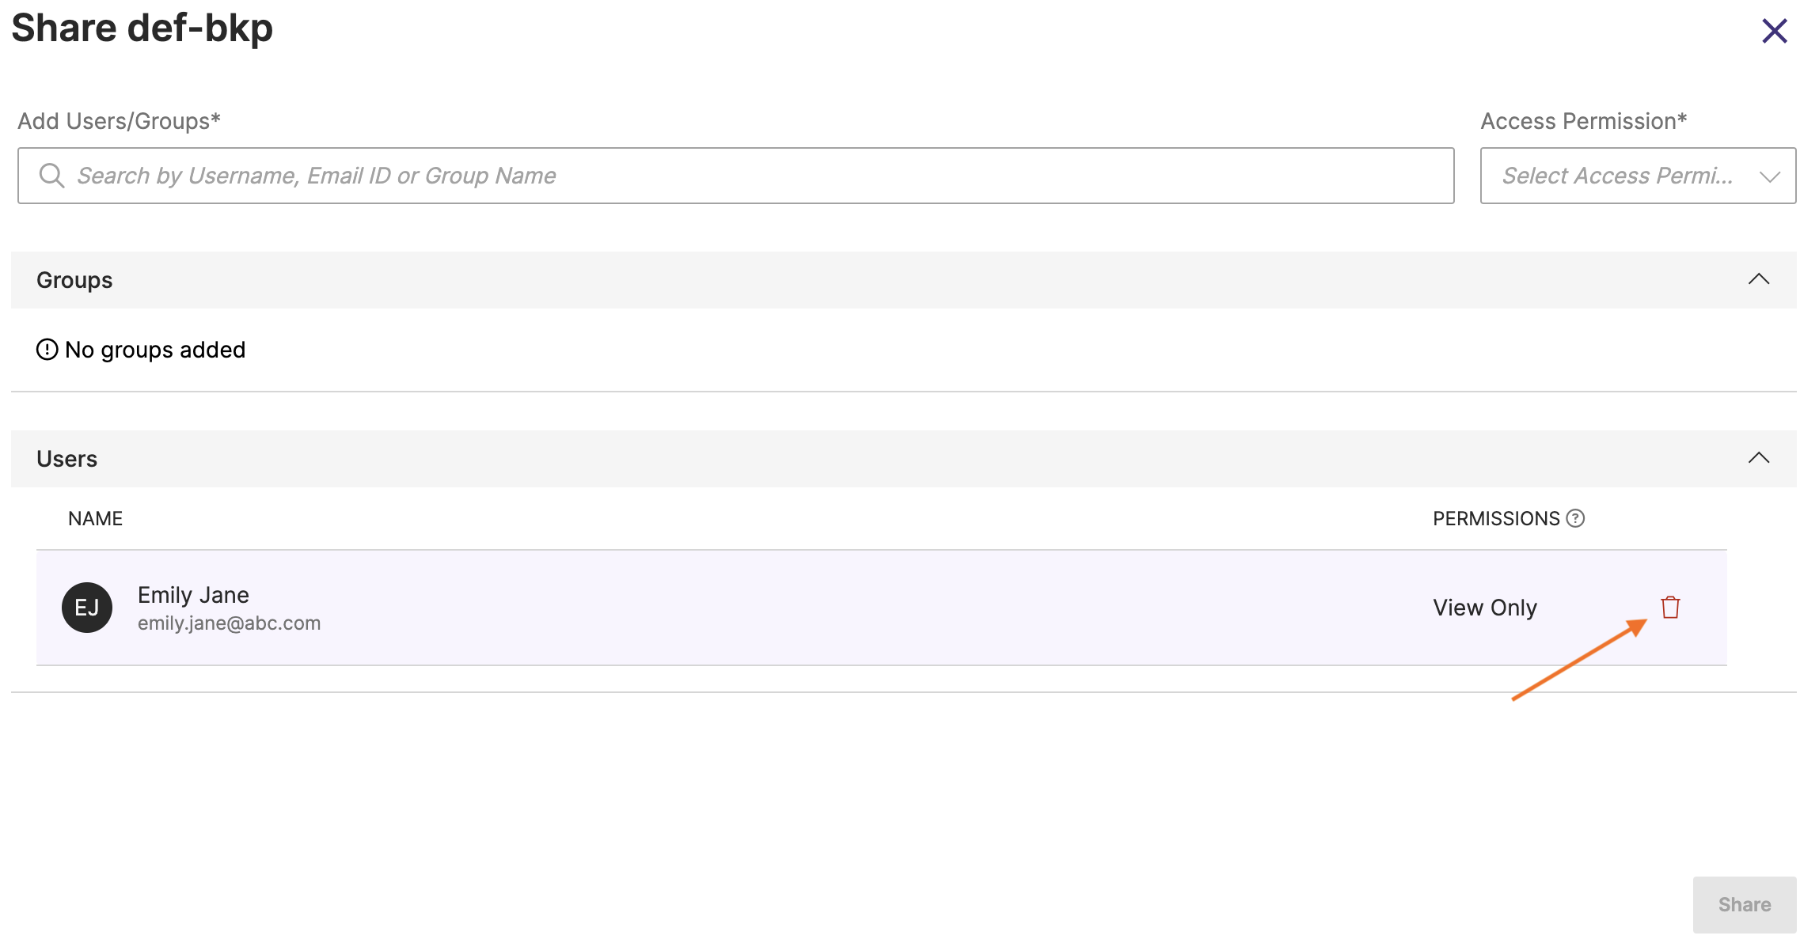Click the Groups section header label
1819x943 pixels.
coord(74,280)
